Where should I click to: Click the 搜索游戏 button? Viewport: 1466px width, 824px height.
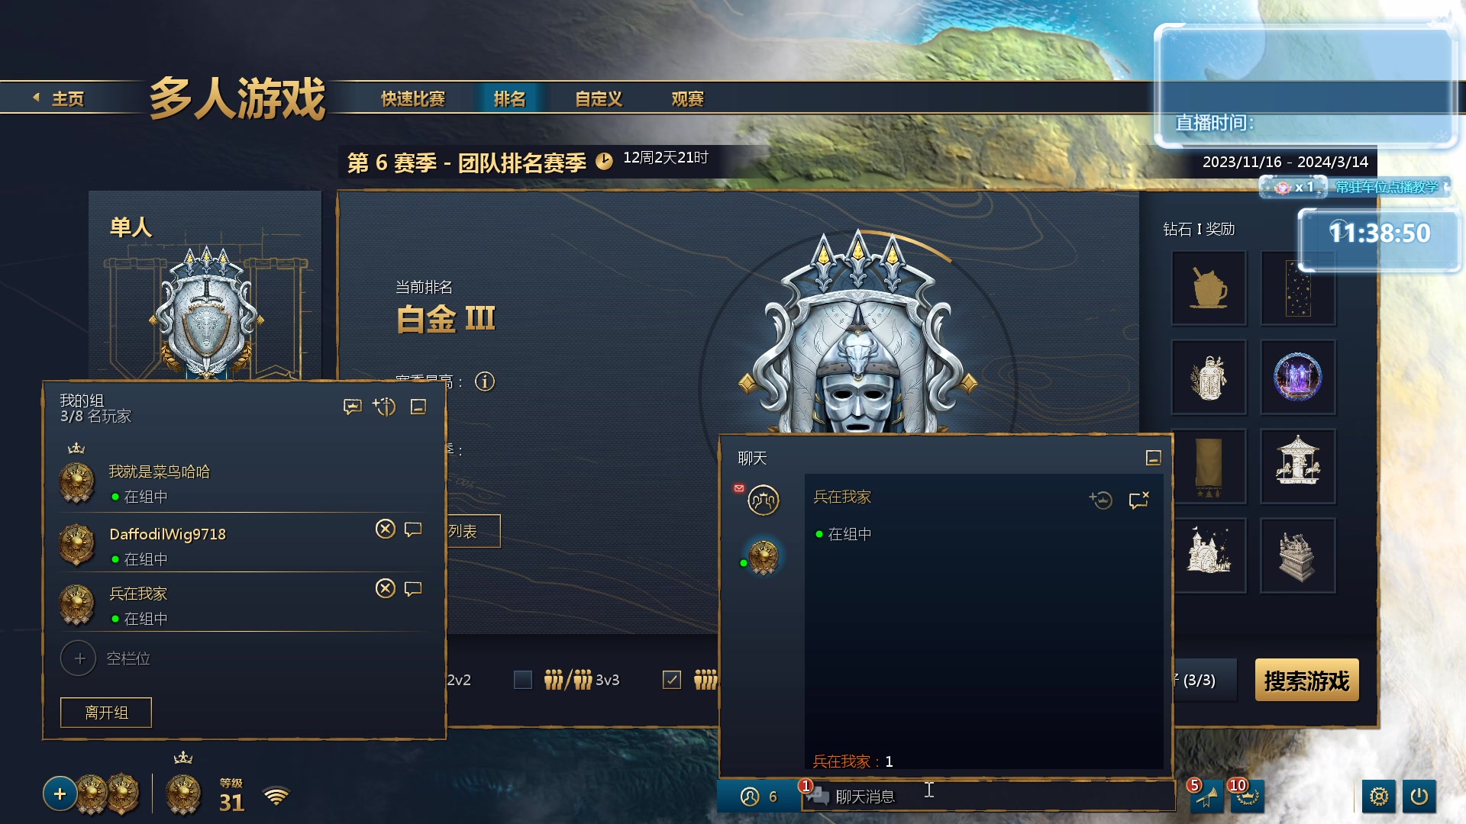pos(1306,680)
